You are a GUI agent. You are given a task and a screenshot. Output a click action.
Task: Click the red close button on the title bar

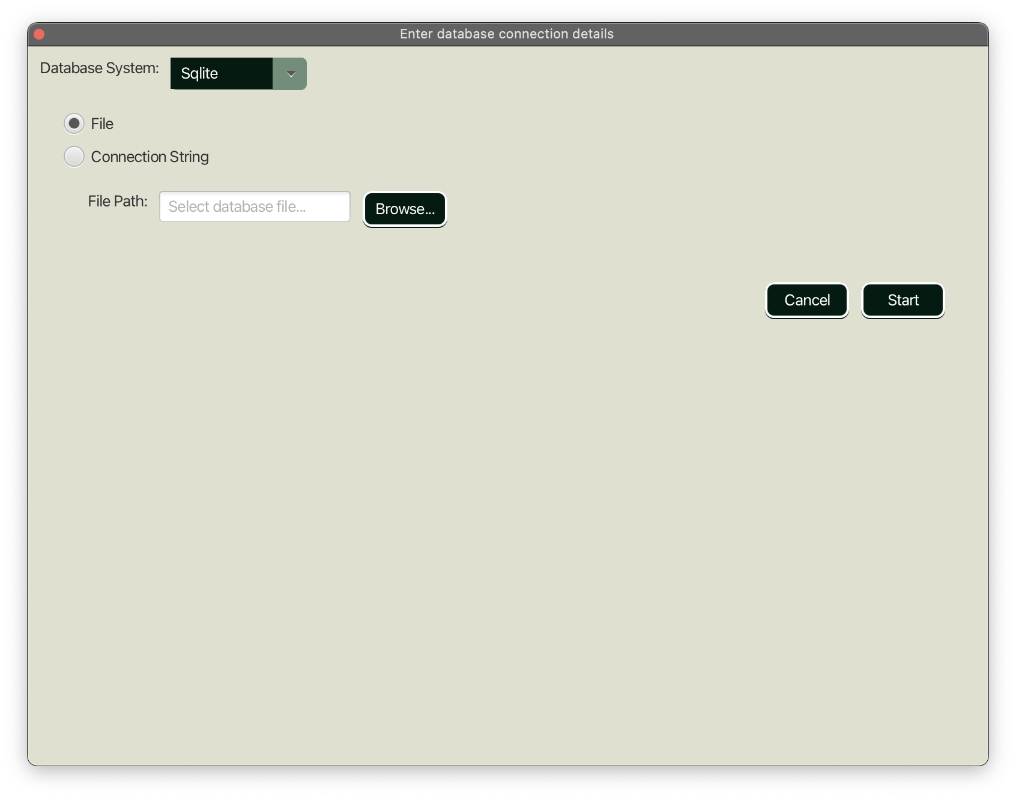pyautogui.click(x=38, y=34)
